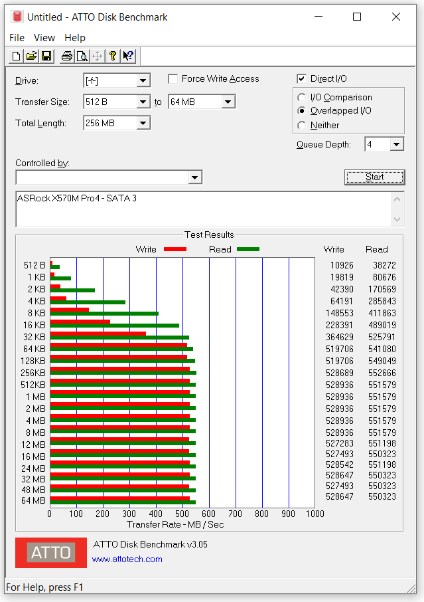Open the www.attotech.com link
Screen dimensions: 424x602
click(x=127, y=559)
